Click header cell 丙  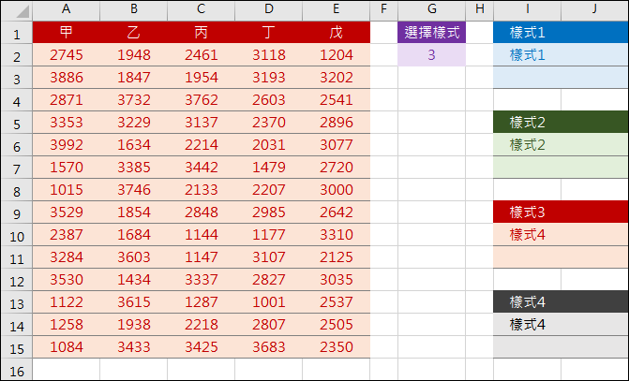pos(201,33)
